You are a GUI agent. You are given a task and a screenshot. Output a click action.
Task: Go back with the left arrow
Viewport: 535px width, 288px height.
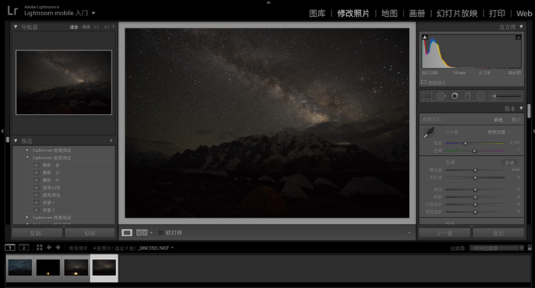coord(49,248)
